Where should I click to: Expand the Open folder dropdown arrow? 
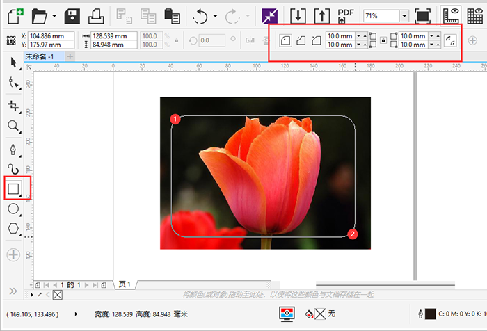coord(54,16)
